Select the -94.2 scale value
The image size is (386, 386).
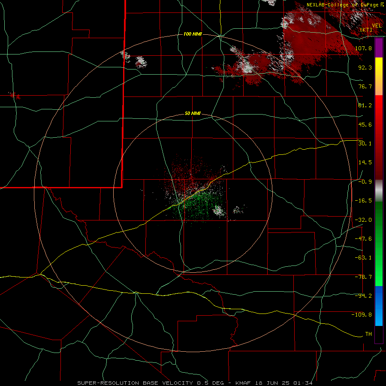363,296
